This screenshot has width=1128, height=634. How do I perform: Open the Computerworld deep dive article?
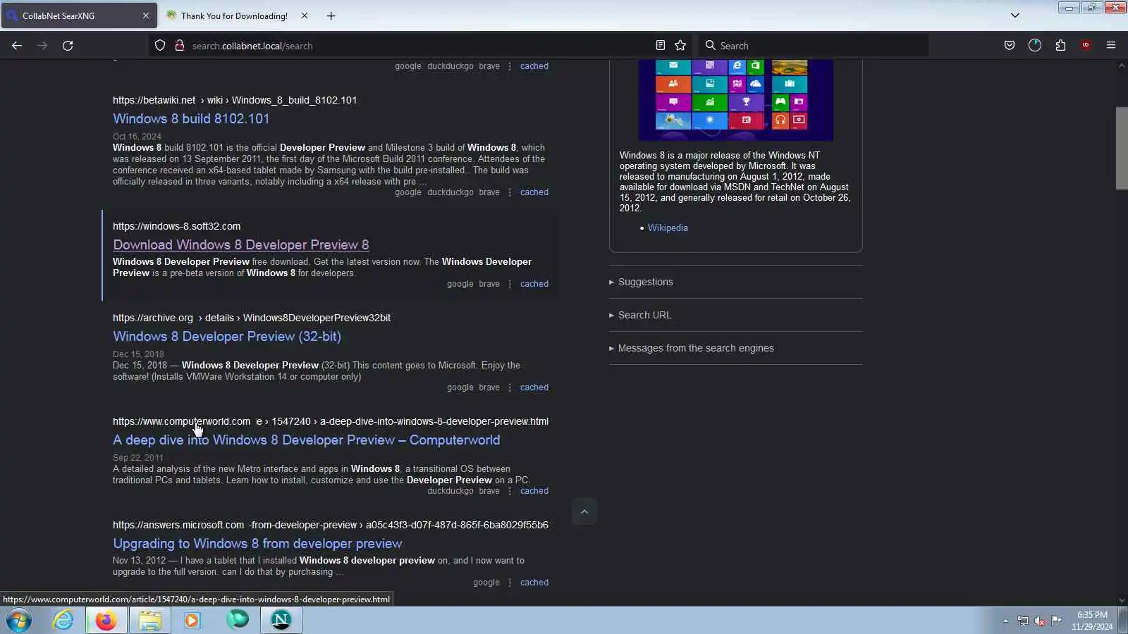click(307, 440)
